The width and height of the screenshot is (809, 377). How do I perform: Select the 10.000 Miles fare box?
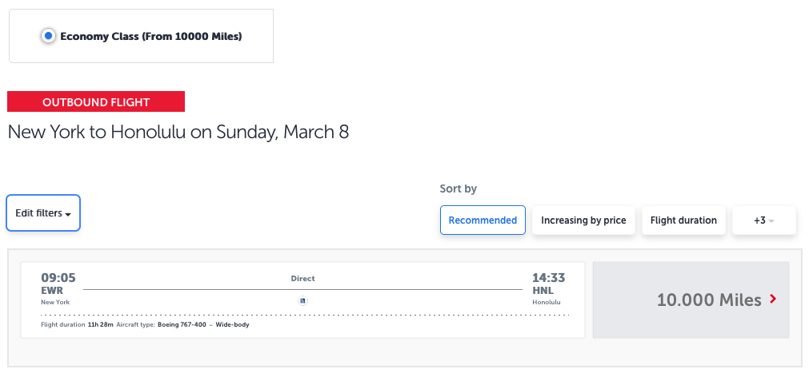[691, 300]
